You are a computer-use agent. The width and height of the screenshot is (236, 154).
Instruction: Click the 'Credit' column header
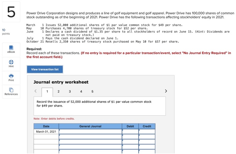click(x=147, y=126)
